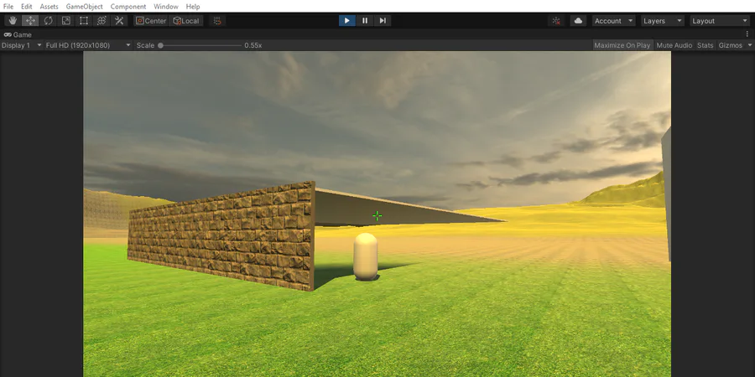Open Window menu
This screenshot has width=755, height=377.
pos(166,6)
